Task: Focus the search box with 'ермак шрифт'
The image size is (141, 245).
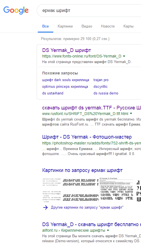Action: [89, 11]
